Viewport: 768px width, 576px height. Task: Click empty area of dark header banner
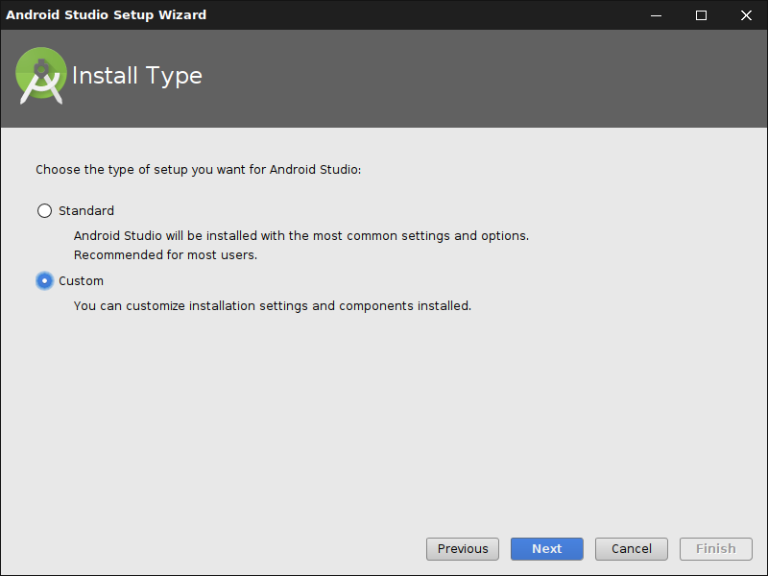480,79
